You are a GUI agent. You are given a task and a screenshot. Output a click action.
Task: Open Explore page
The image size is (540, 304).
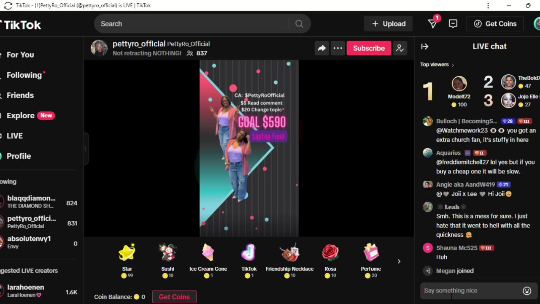pyautogui.click(x=21, y=116)
